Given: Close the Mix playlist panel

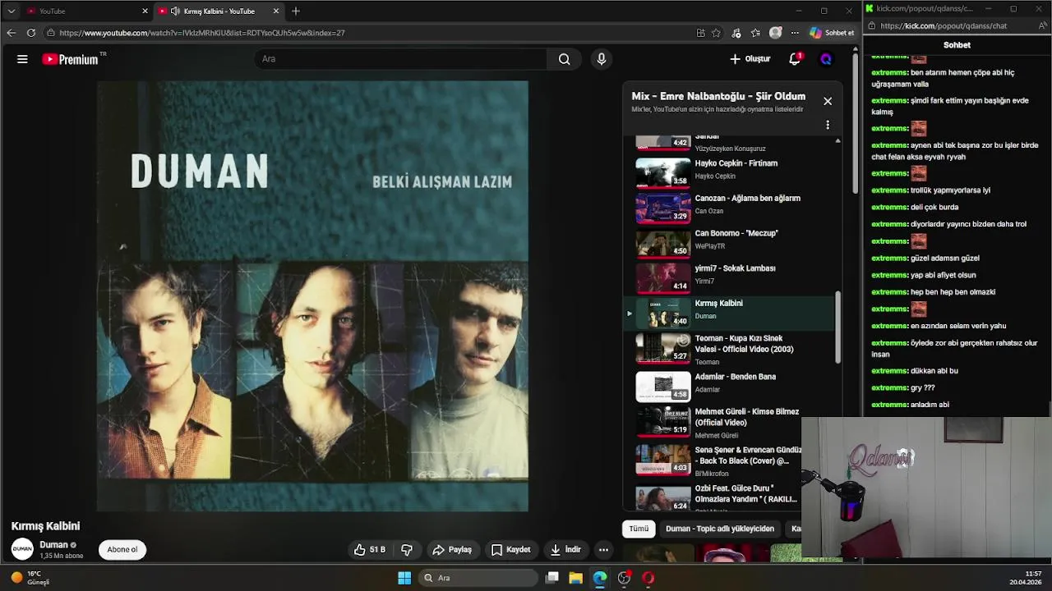Looking at the screenshot, I should tap(828, 101).
